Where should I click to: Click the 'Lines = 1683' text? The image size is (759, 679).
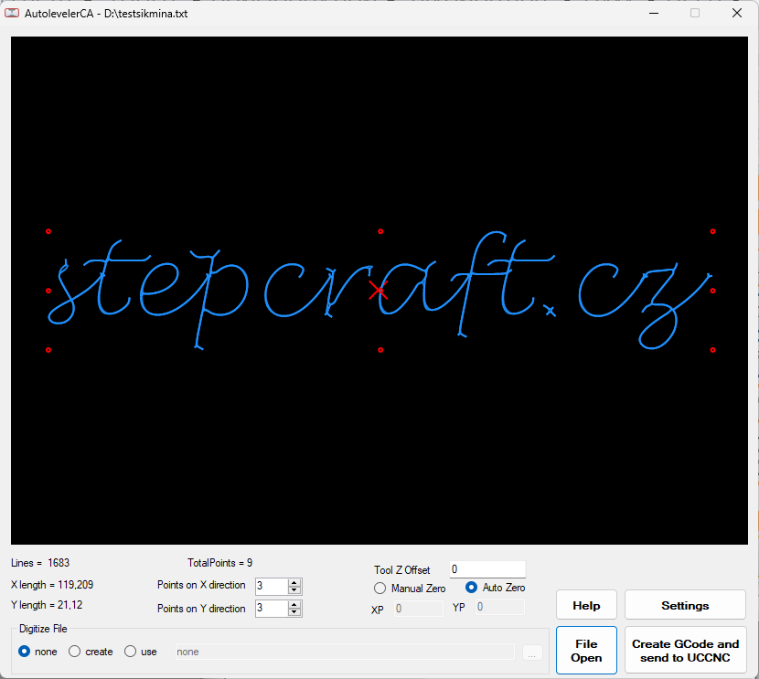tap(40, 563)
